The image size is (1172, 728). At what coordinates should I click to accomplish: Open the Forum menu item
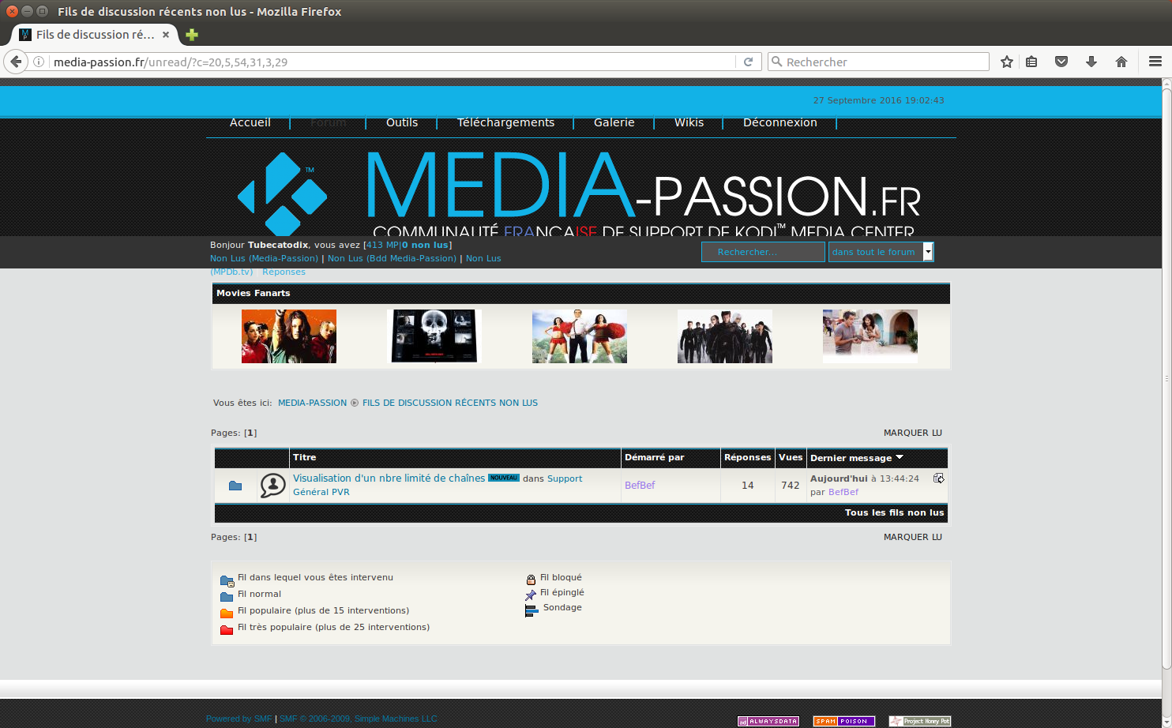329,122
